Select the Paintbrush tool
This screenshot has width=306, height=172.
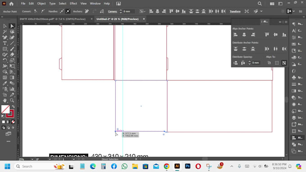click(x=12, y=49)
